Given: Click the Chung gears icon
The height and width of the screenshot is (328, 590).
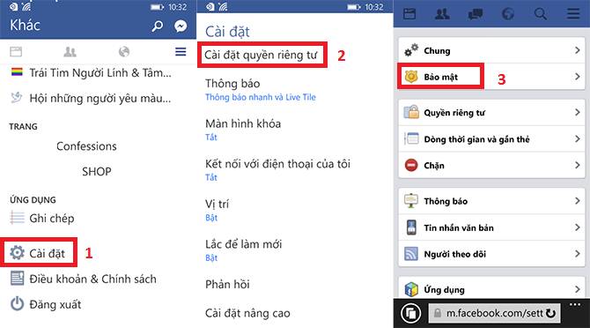Looking at the screenshot, I should coord(411,50).
